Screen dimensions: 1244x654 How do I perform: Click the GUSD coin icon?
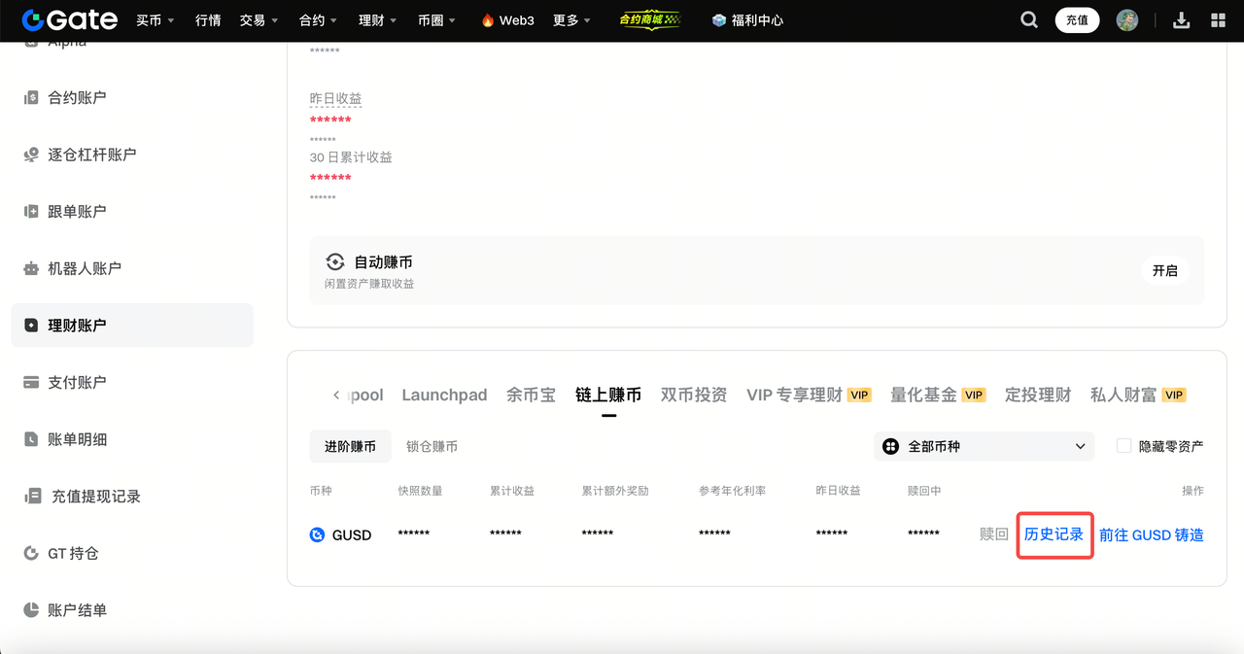click(317, 534)
